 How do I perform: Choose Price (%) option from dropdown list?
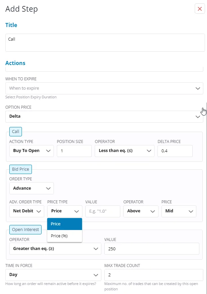pyautogui.click(x=65, y=236)
